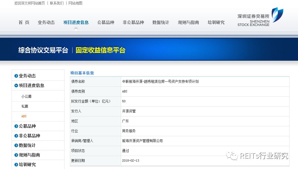Click arrow icon beside 数据统计 in sidebar
The width and height of the screenshot is (298, 169).
16,145
